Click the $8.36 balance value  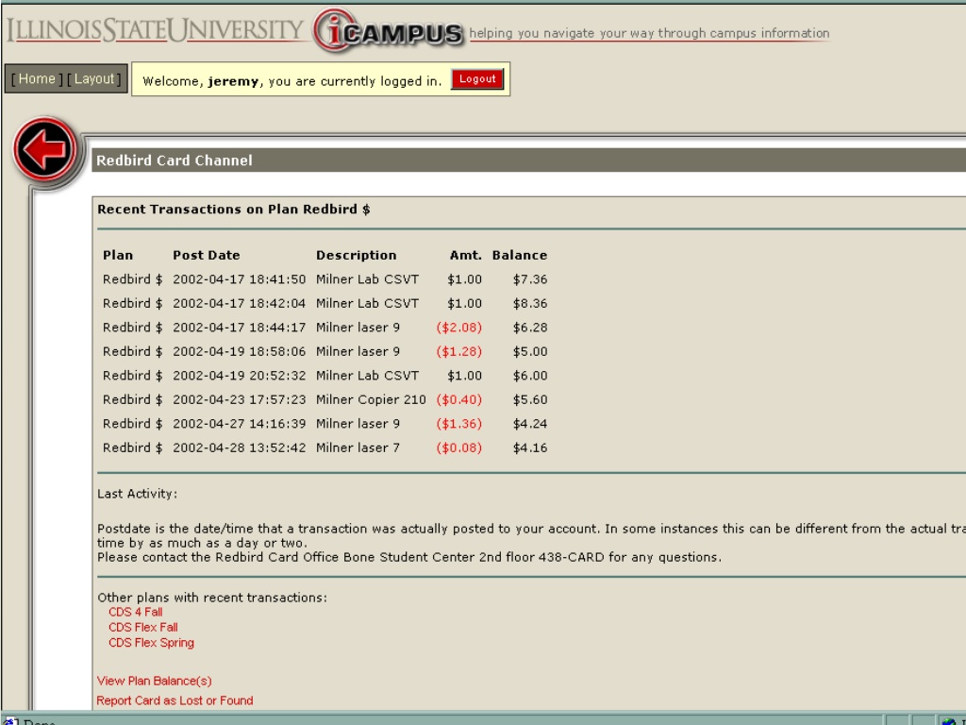click(x=530, y=303)
